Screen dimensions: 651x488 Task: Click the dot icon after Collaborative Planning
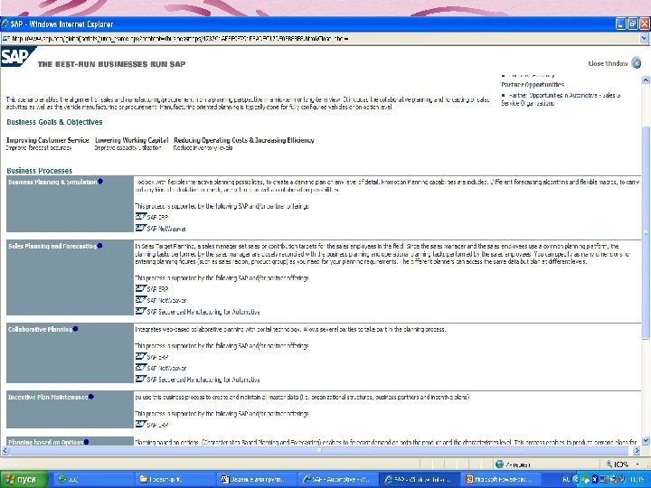(75, 329)
